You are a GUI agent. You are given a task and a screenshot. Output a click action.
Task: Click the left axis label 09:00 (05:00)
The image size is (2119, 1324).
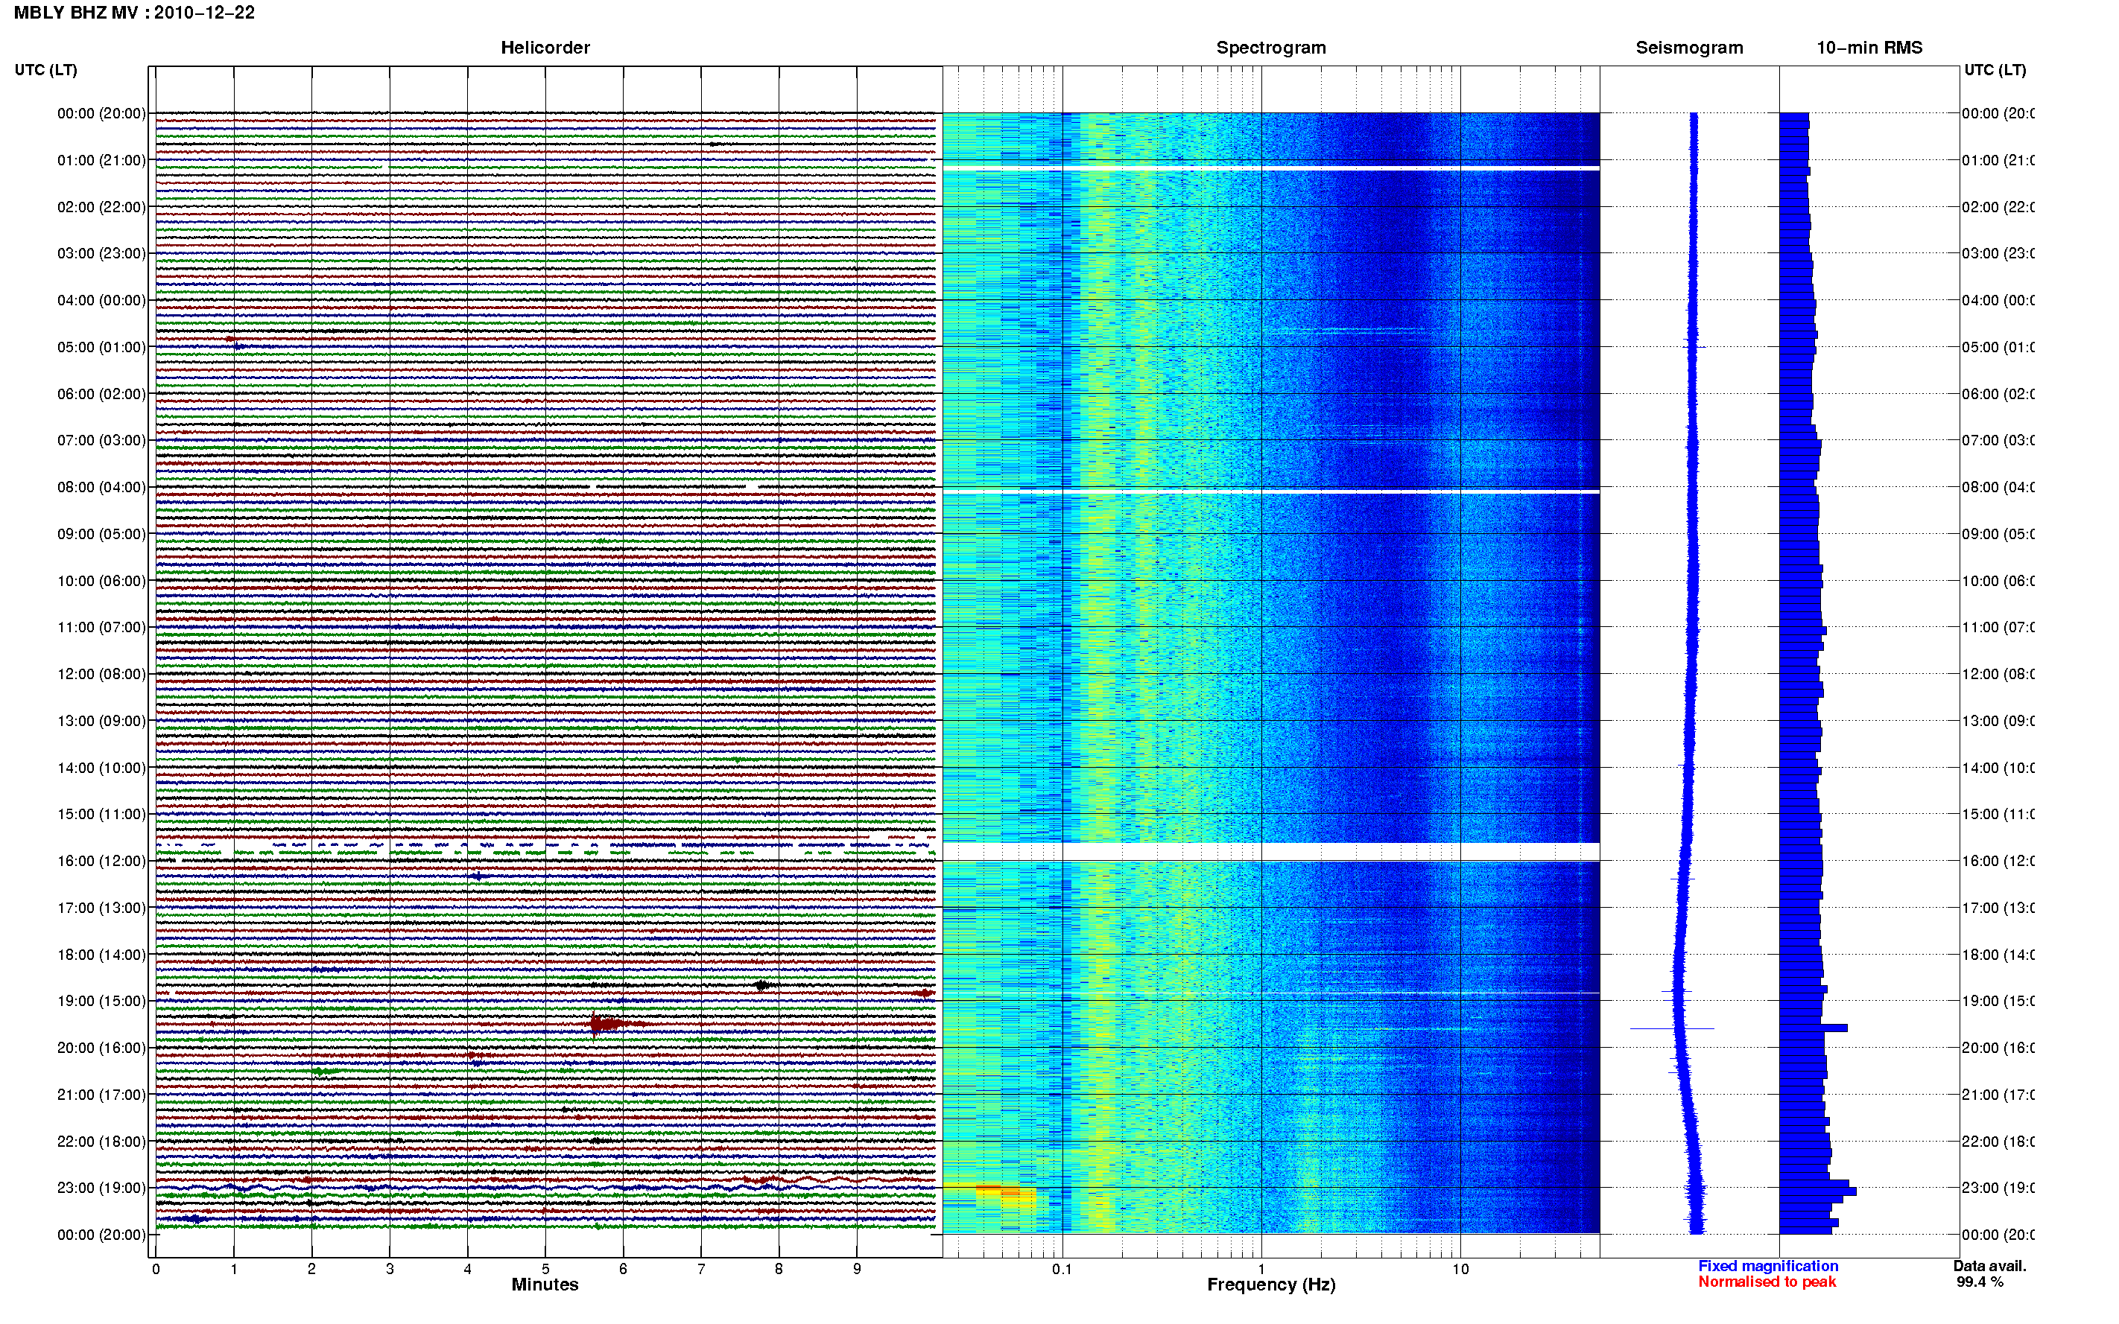(x=101, y=534)
